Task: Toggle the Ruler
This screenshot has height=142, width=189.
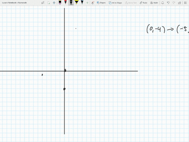Action: point(143,3)
